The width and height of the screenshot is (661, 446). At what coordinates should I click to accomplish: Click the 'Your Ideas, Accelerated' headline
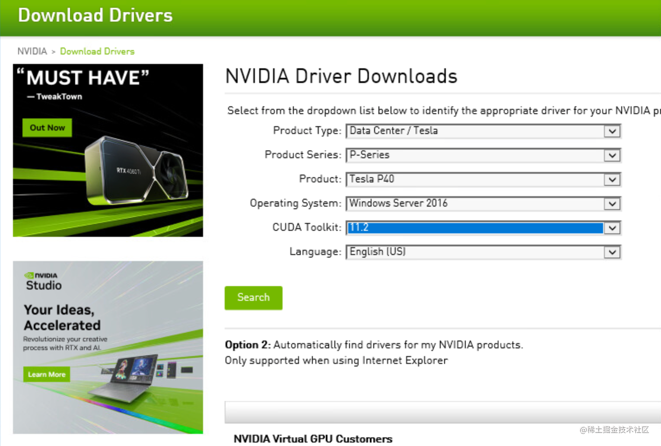click(62, 318)
